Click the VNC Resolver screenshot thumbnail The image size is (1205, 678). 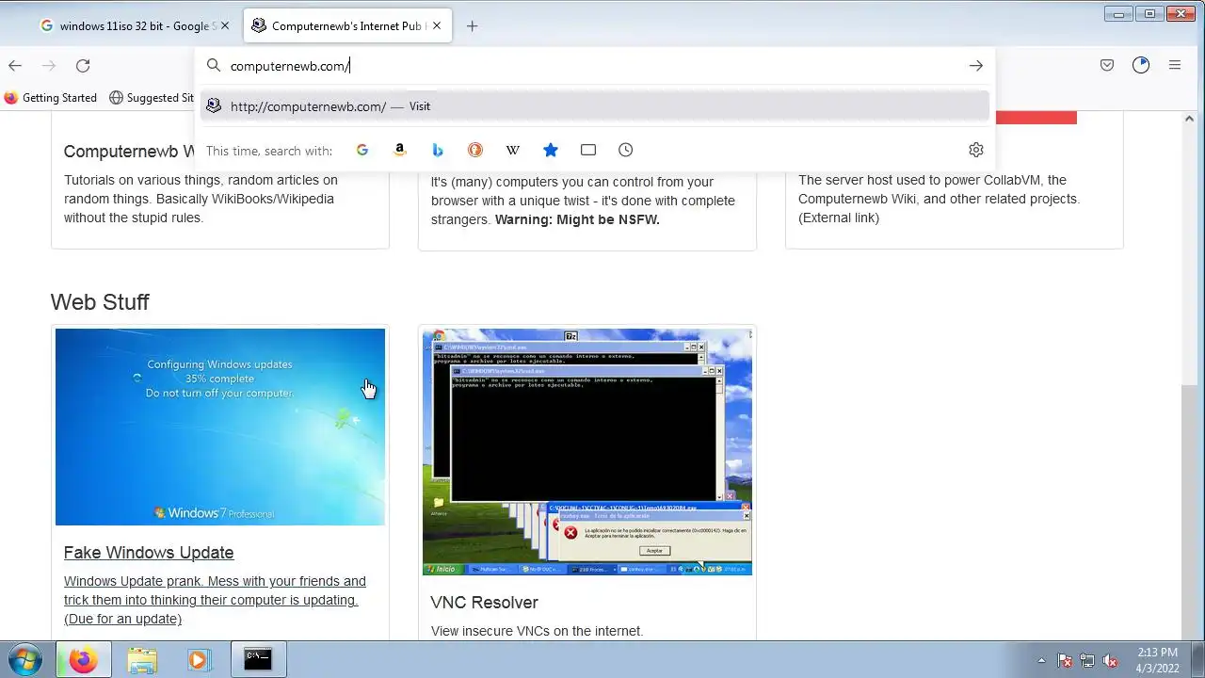(587, 452)
